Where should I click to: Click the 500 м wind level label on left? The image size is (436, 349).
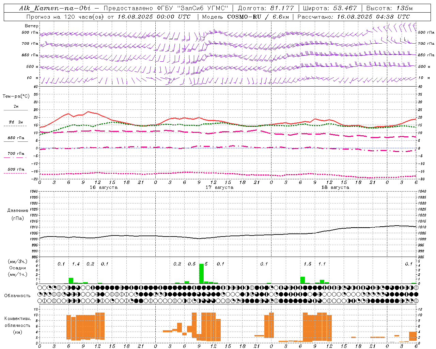coord(32,67)
